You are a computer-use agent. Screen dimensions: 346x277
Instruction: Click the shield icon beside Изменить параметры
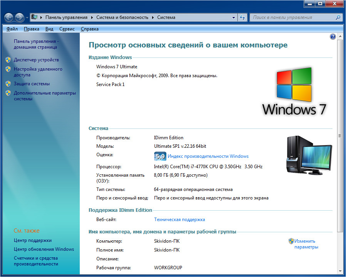pos(291,241)
